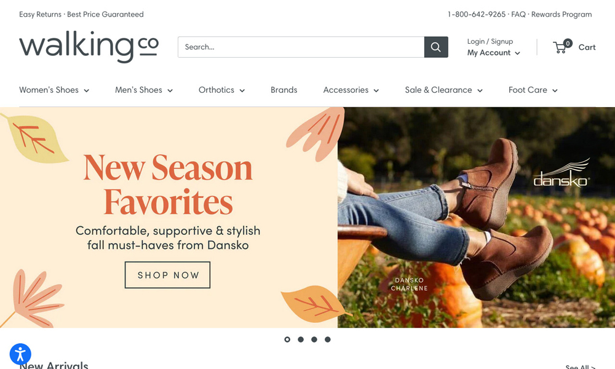
Task: Click the magnifying glass search button
Action: 436,47
